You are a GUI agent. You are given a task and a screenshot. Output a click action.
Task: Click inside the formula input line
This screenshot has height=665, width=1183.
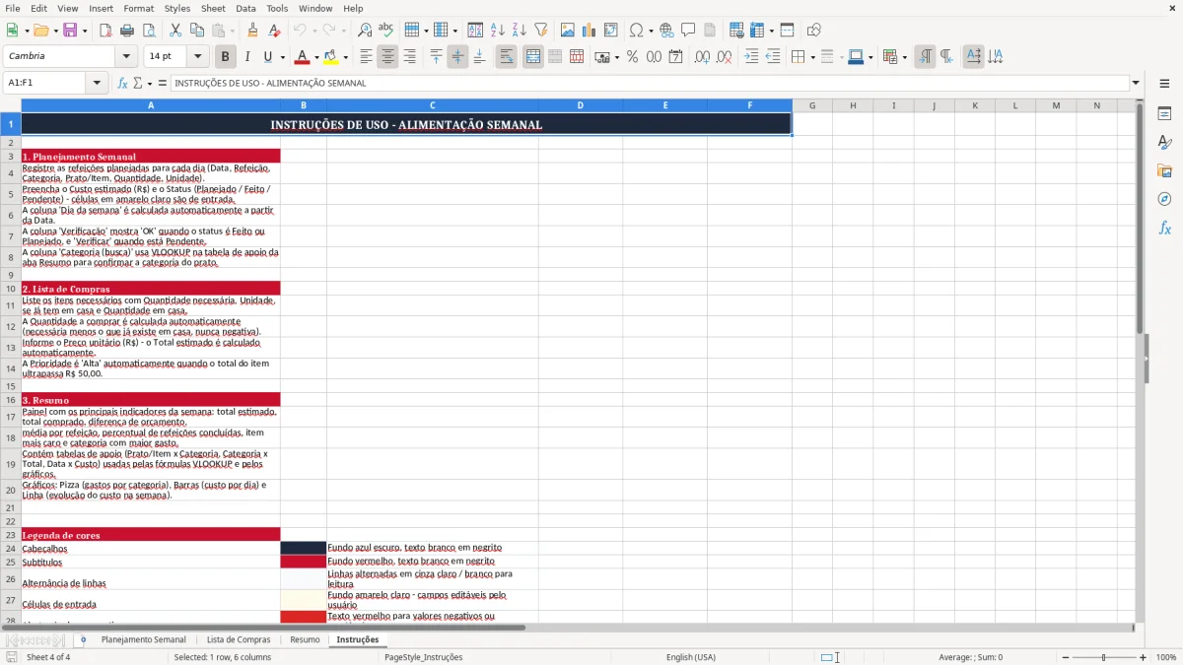(649, 83)
